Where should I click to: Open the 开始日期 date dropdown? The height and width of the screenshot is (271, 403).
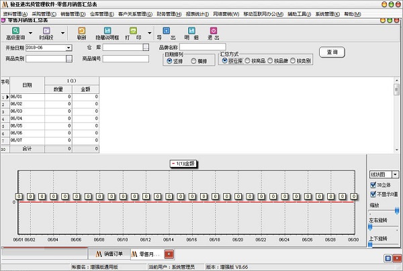(x=69, y=48)
